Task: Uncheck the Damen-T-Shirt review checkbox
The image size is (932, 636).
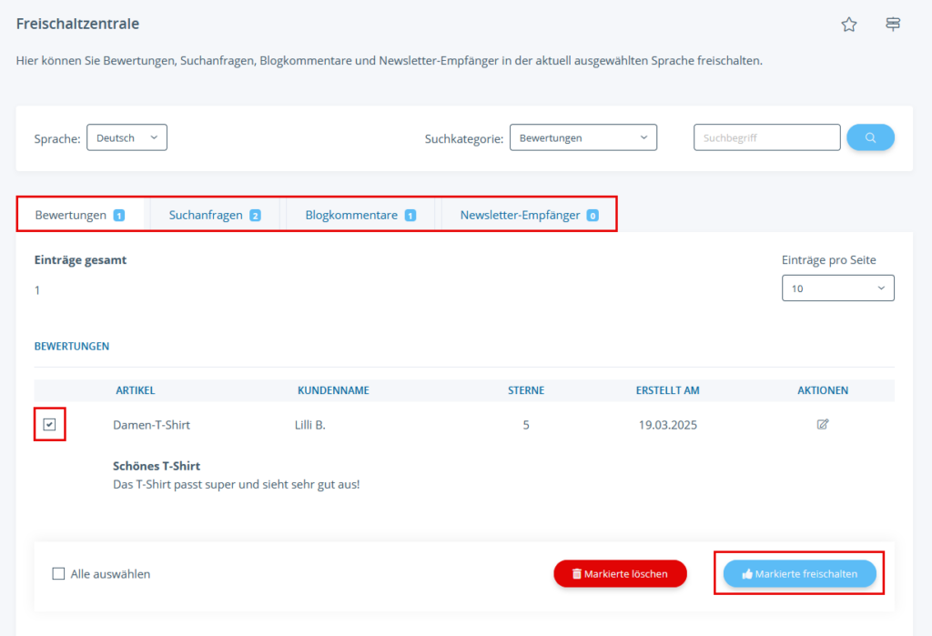Action: (x=49, y=425)
